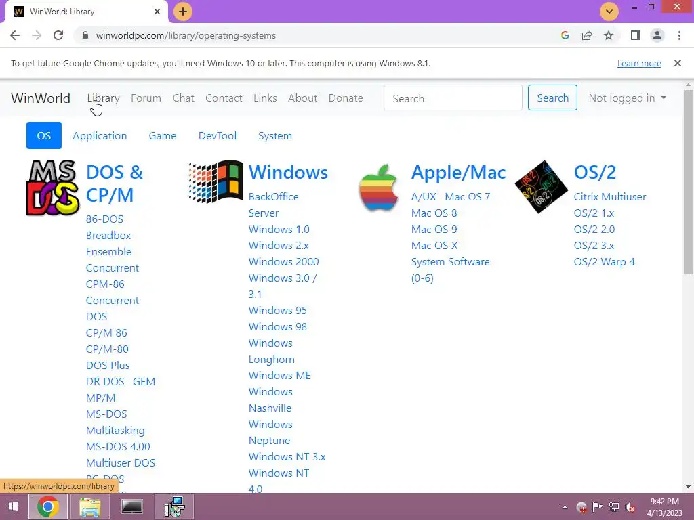Image resolution: width=694 pixels, height=520 pixels.
Task: Open Chrome three-dot menu
Action: [679, 35]
